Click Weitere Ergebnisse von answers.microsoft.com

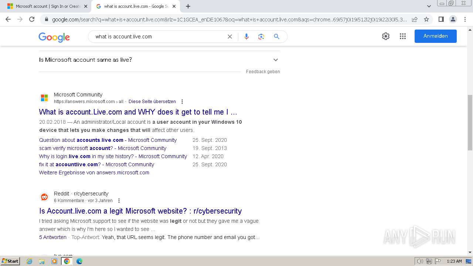click(x=94, y=173)
